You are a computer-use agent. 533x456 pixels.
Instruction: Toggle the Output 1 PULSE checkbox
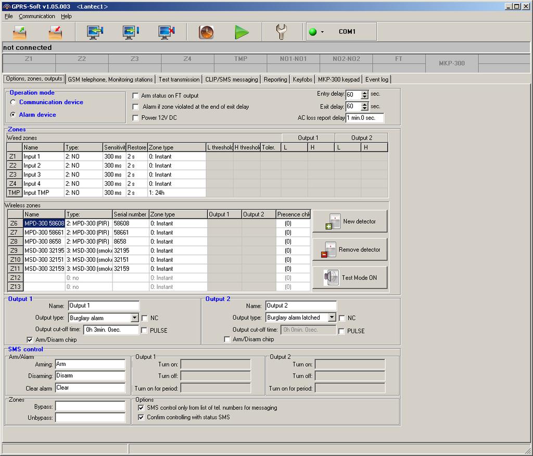[x=144, y=330]
